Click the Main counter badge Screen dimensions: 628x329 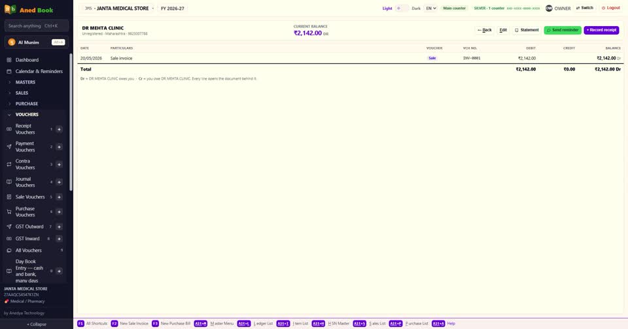(x=454, y=8)
